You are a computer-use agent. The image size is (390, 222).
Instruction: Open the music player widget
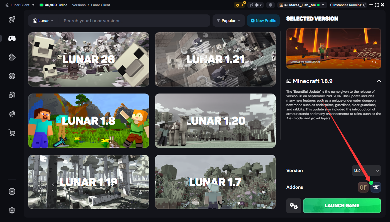coord(256,5)
